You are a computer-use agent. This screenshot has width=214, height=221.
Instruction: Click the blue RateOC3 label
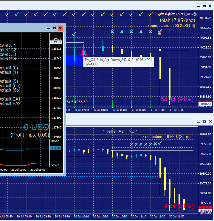tap(8, 54)
